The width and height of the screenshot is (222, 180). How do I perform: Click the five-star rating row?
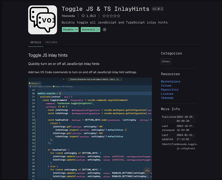pyautogui.click(x=111, y=16)
